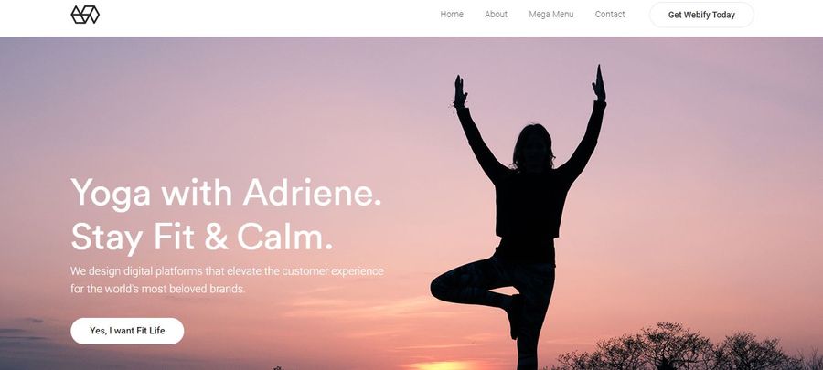This screenshot has width=823, height=370.
Task: Go to the Home page
Action: coord(452,15)
